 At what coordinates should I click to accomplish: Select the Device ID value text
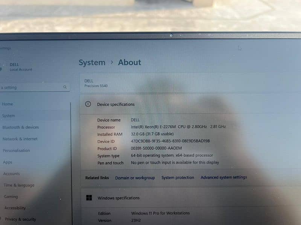(x=170, y=141)
